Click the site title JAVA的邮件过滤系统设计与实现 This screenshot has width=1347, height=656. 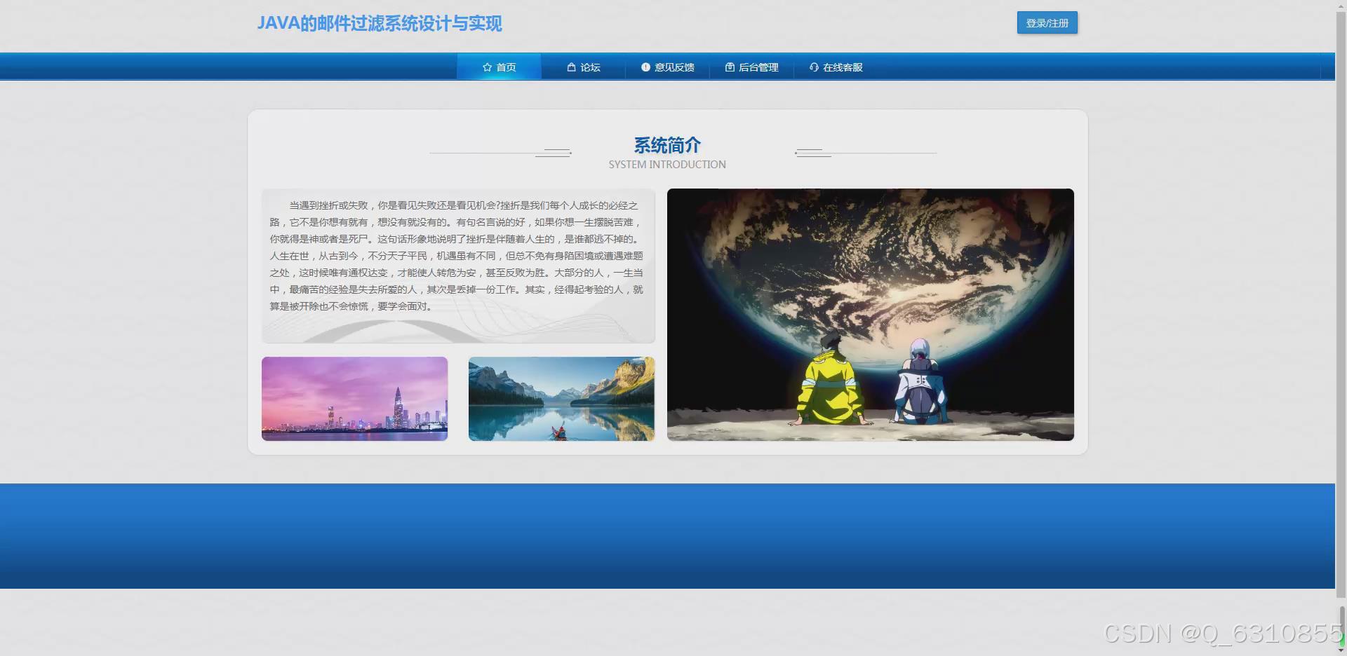coord(380,24)
